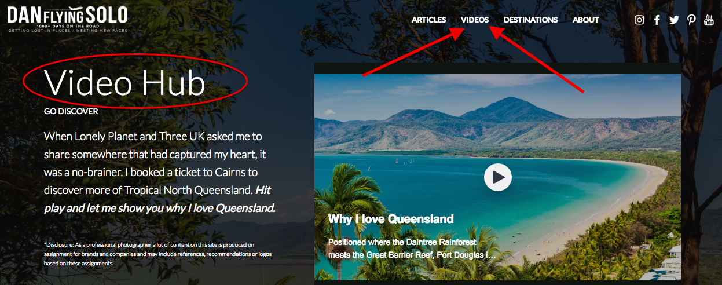The image size is (722, 285).
Task: Click the Why I love Queensland title
Action: (391, 219)
